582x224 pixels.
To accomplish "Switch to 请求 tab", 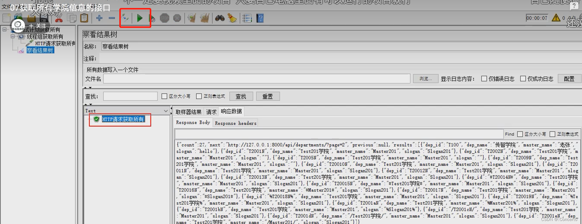I will [211, 112].
